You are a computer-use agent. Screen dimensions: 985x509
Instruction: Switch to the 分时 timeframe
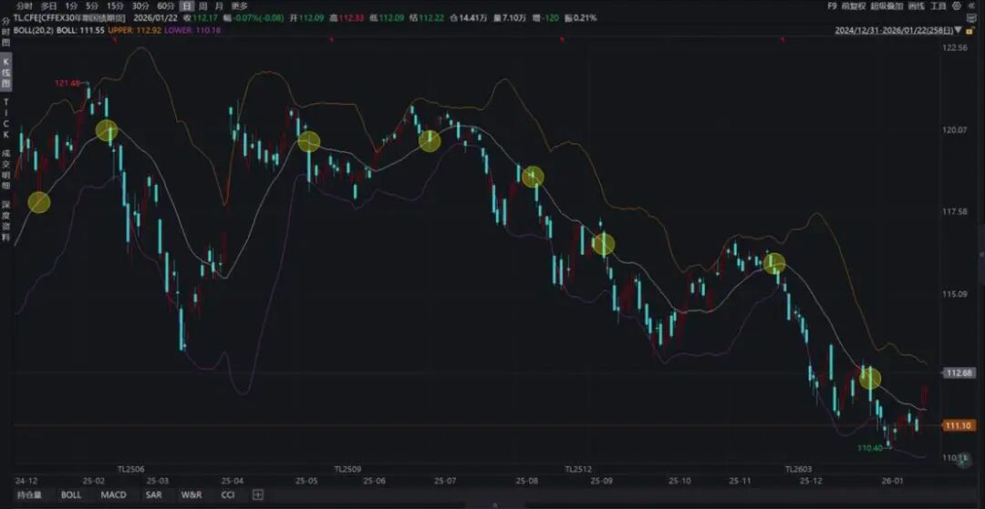(24, 5)
